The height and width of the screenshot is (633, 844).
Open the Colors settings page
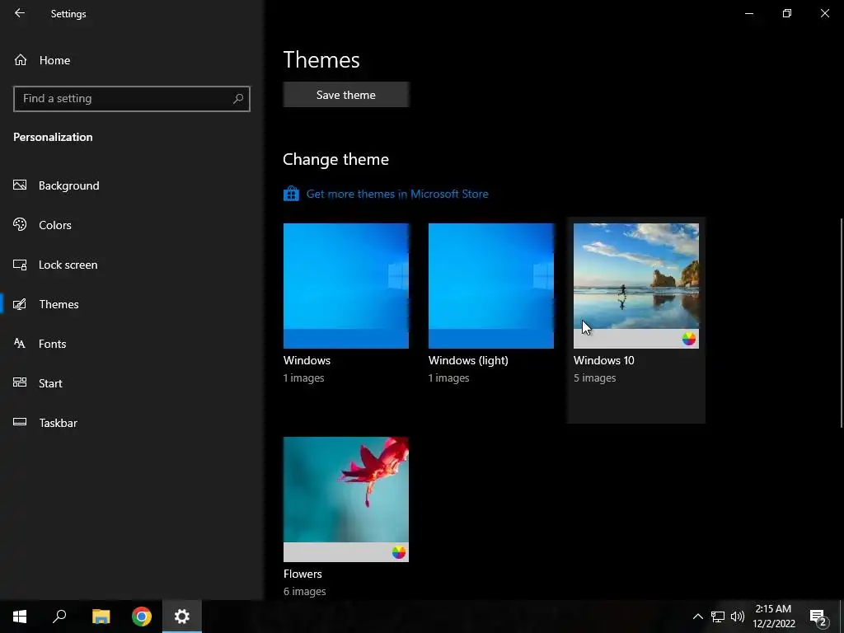click(x=131, y=225)
